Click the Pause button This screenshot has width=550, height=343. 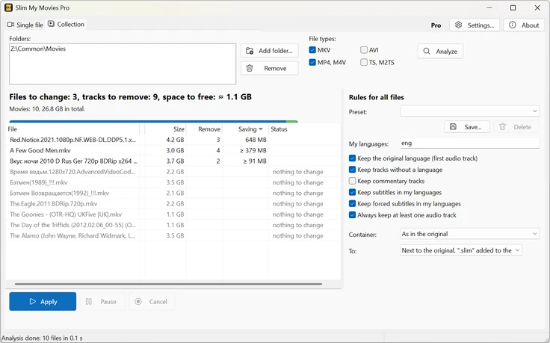[x=102, y=301]
